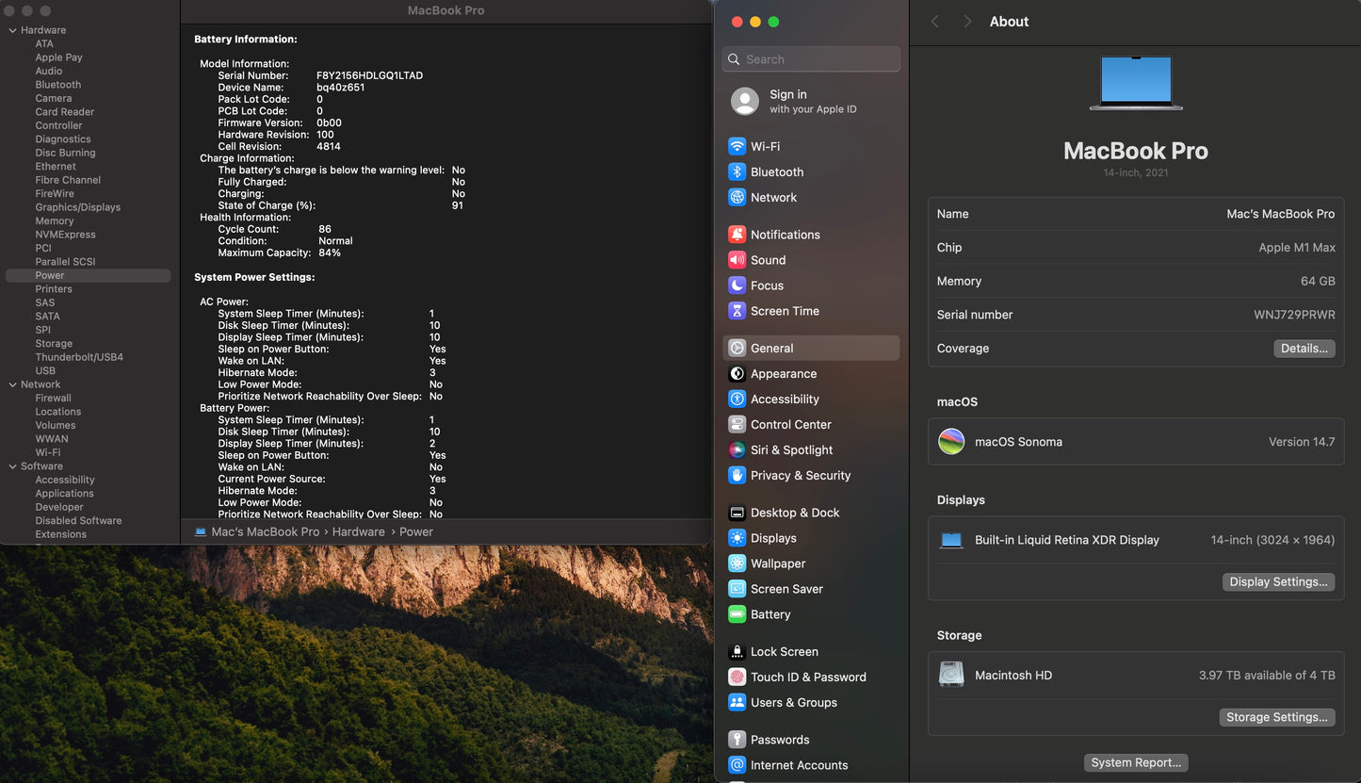
Task: Open Focus settings moon icon
Action: 737,285
